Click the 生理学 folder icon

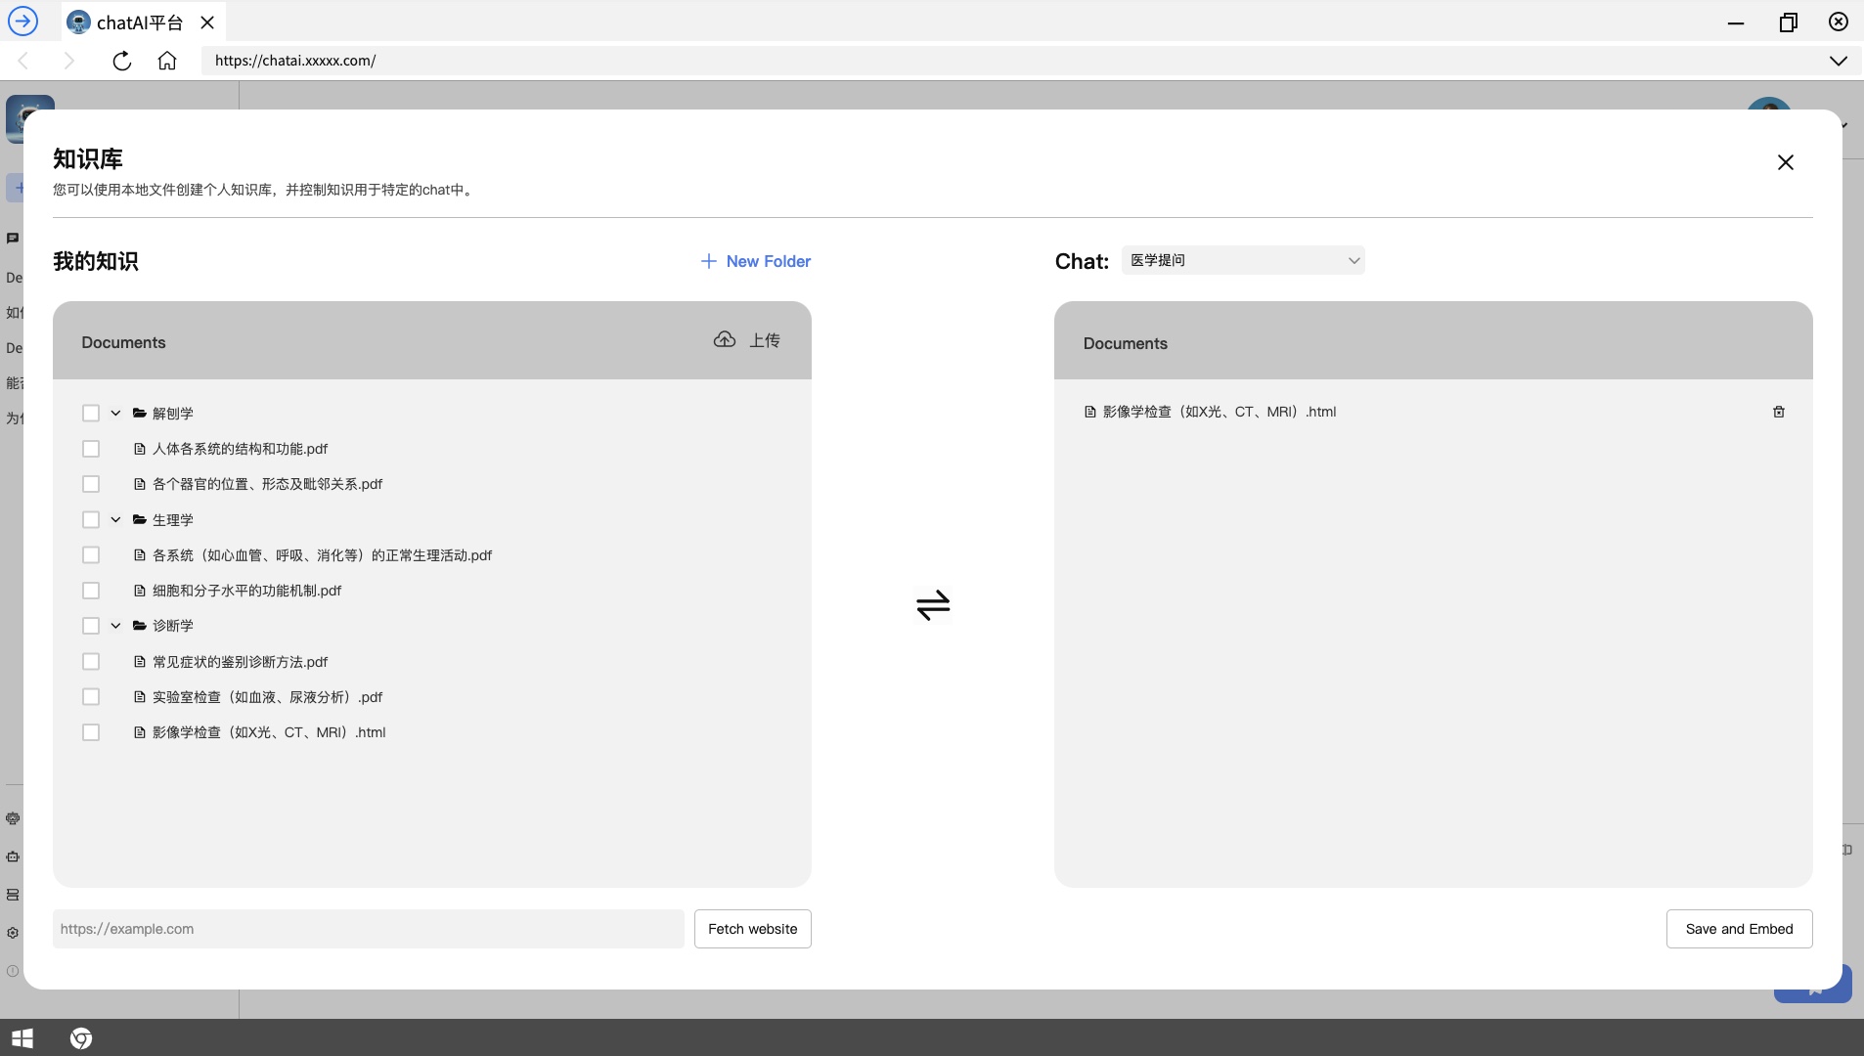139,519
